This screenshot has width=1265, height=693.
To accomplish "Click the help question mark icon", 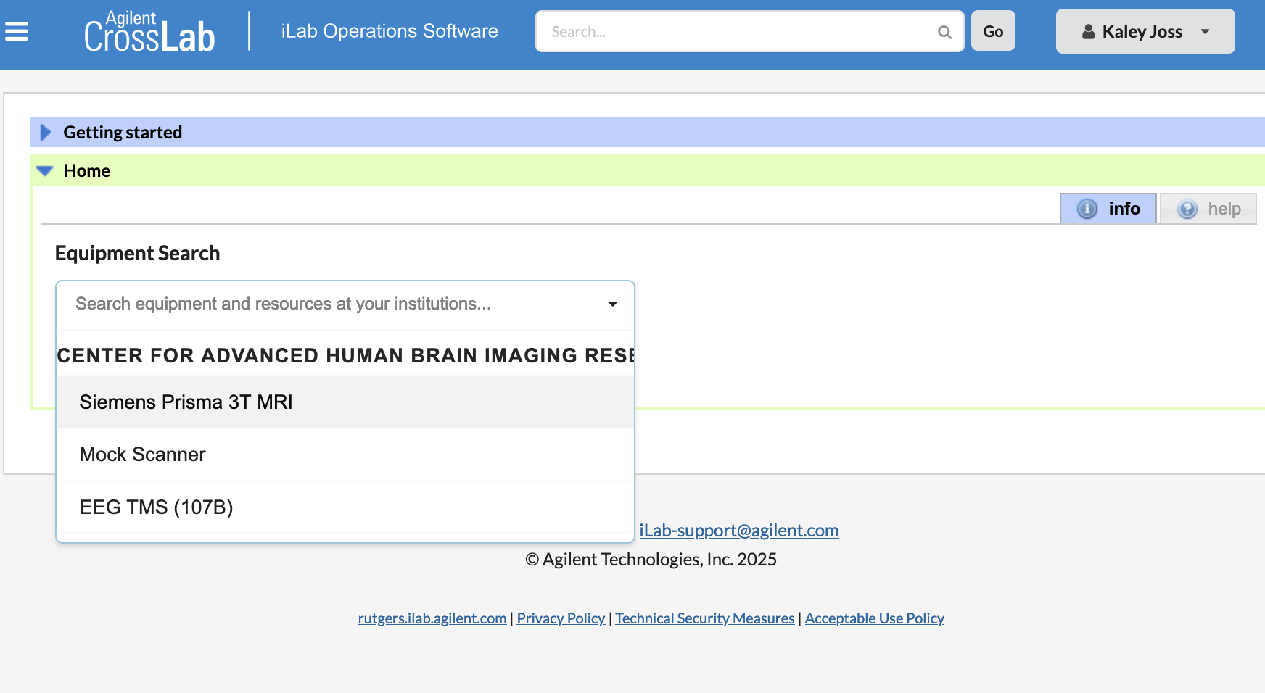I will point(1187,209).
